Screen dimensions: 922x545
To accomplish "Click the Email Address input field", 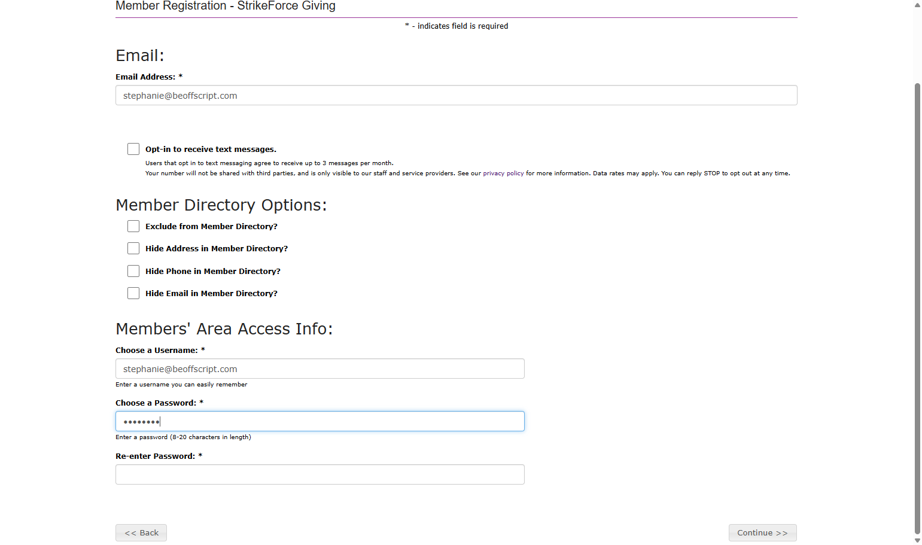I will [x=456, y=95].
